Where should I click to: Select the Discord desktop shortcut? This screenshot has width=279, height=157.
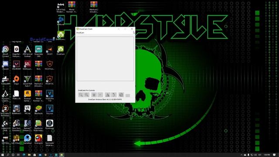click(x=5, y=65)
